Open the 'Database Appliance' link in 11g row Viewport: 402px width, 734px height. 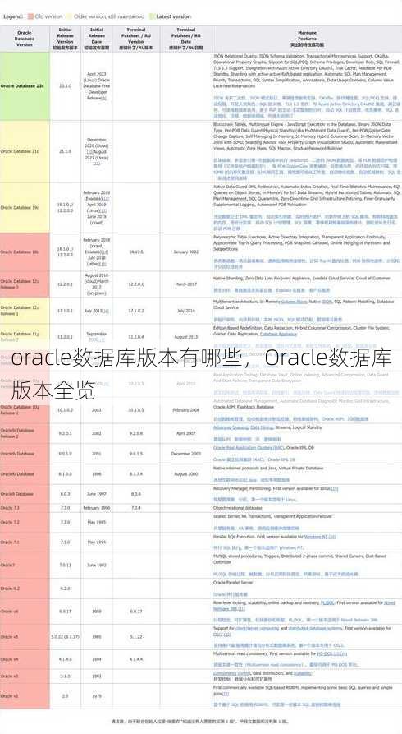coord(278,335)
